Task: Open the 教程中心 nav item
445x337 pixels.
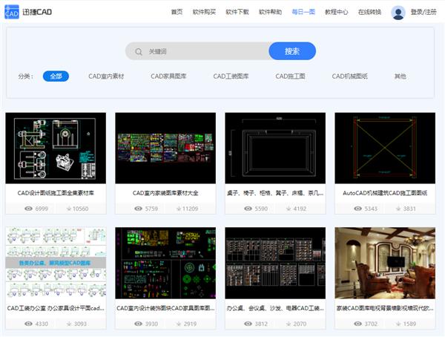Action: 336,12
